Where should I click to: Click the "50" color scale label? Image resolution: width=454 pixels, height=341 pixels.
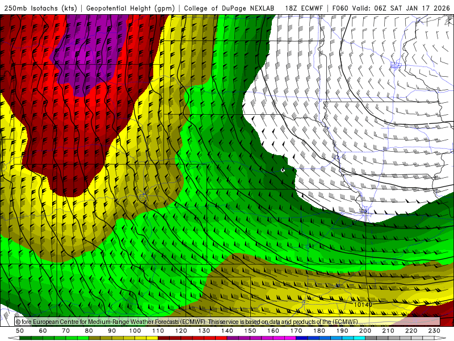coord(20,331)
